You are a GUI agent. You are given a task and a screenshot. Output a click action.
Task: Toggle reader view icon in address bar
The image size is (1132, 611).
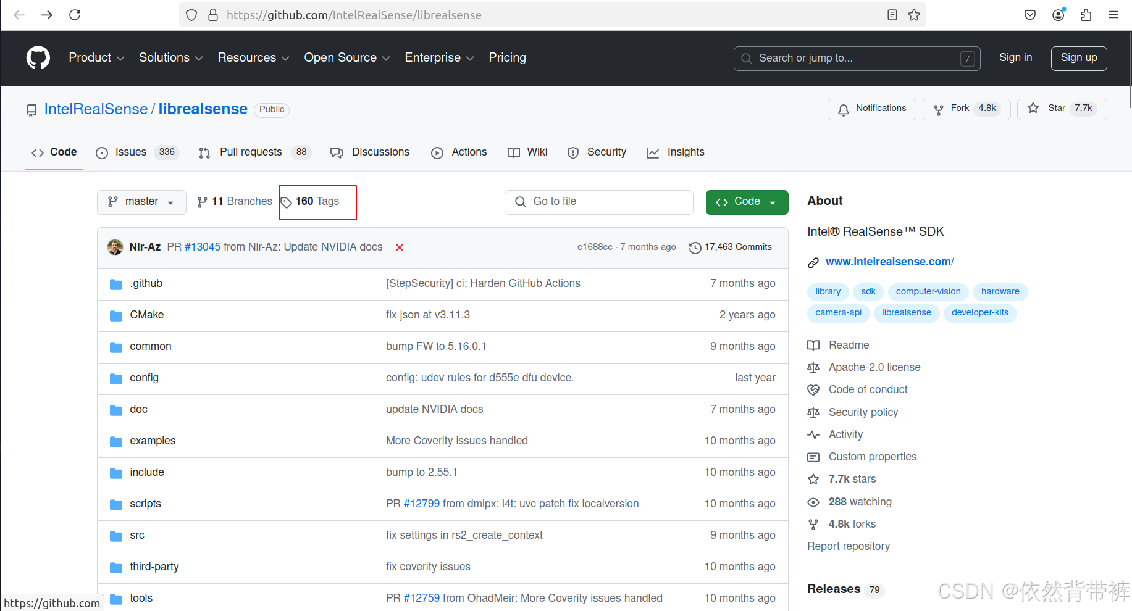click(x=892, y=15)
